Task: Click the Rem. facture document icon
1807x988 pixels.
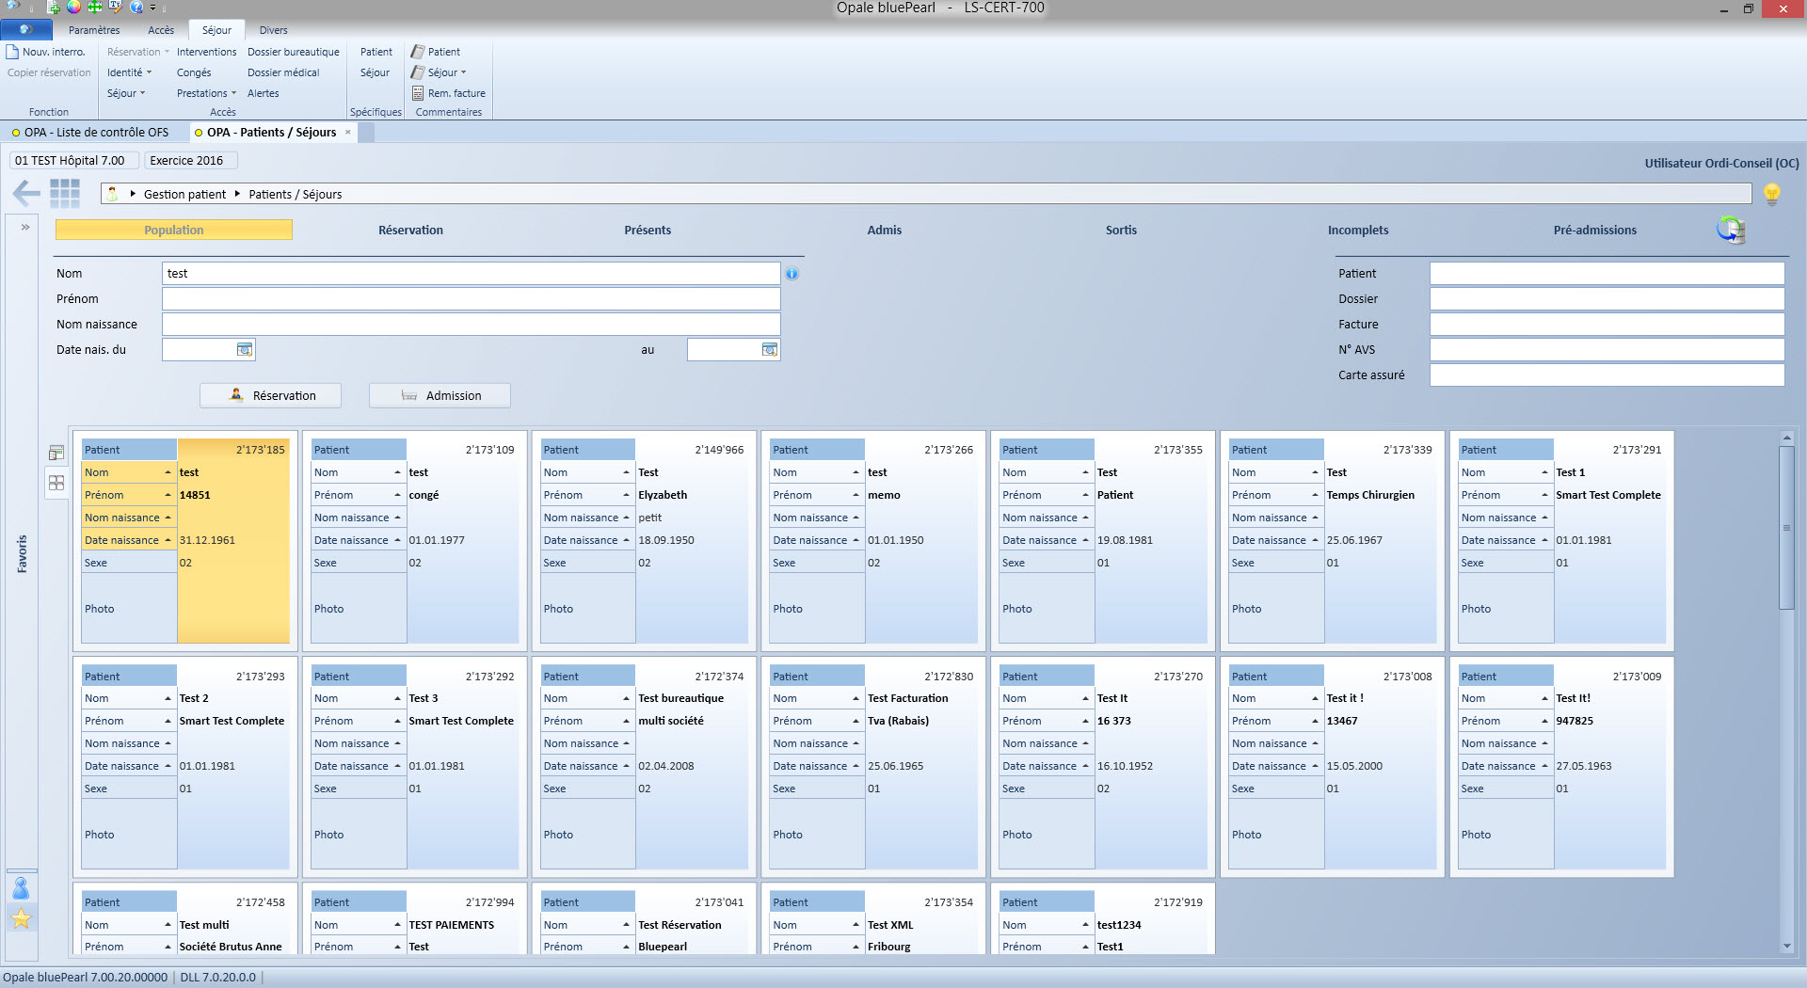Action: (418, 93)
